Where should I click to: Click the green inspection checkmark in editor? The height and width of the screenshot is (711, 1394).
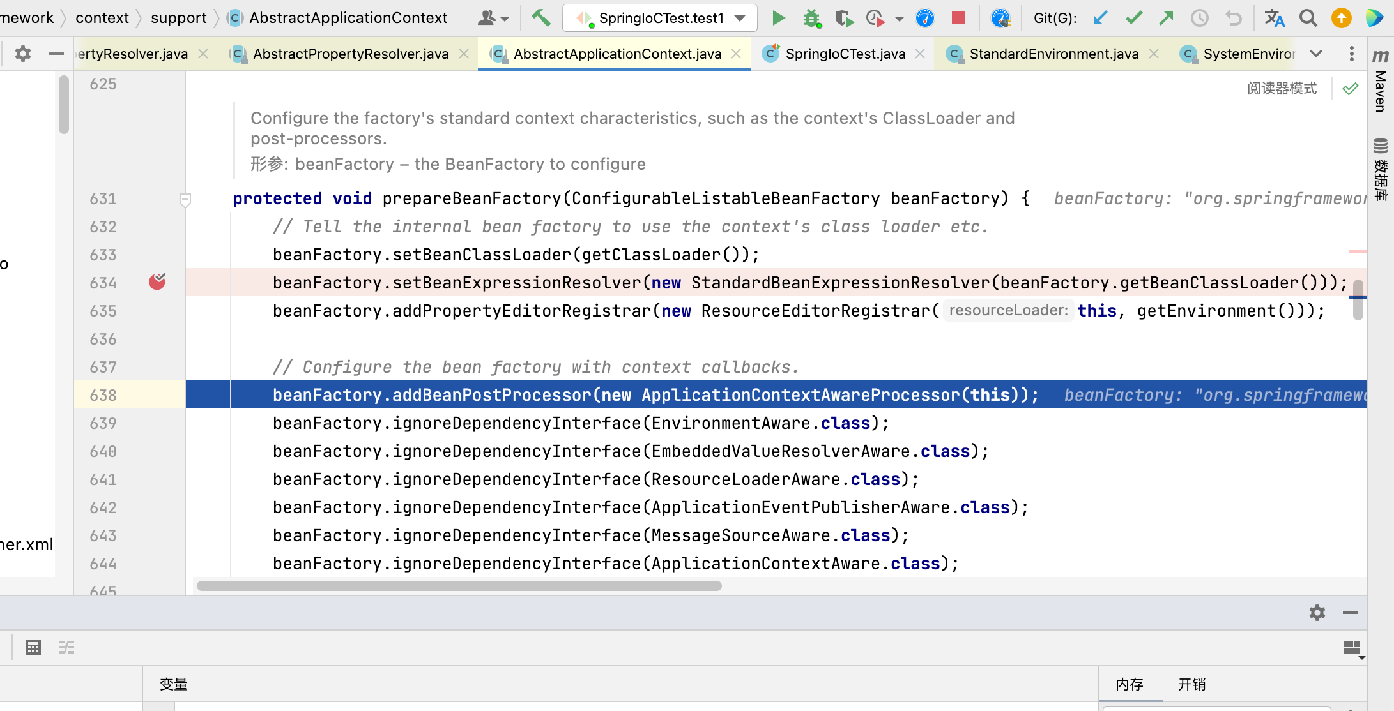tap(1350, 89)
